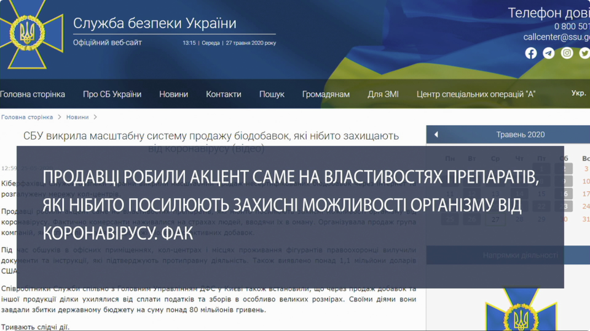Click date text '27 травня 2020 року'

(x=251, y=43)
